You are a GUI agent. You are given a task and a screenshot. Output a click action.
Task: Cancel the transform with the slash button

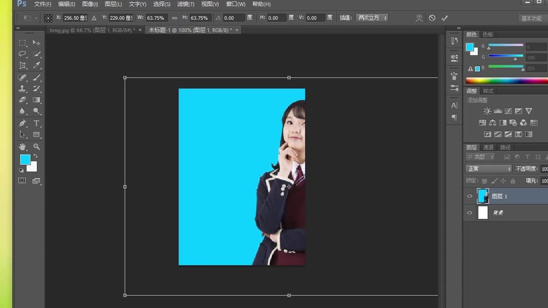pyautogui.click(x=432, y=17)
